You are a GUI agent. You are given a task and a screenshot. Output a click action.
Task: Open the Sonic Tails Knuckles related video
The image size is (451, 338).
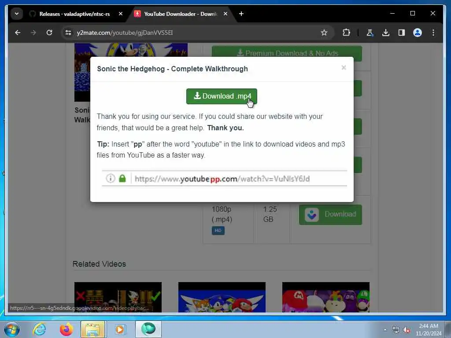[x=222, y=297]
